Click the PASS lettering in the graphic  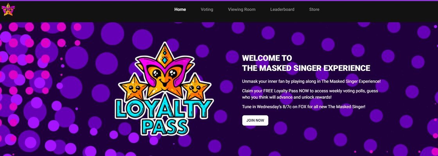coord(165,126)
